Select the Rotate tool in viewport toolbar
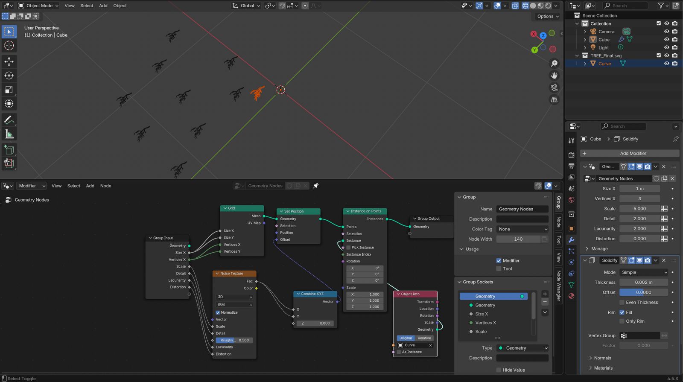 9,76
